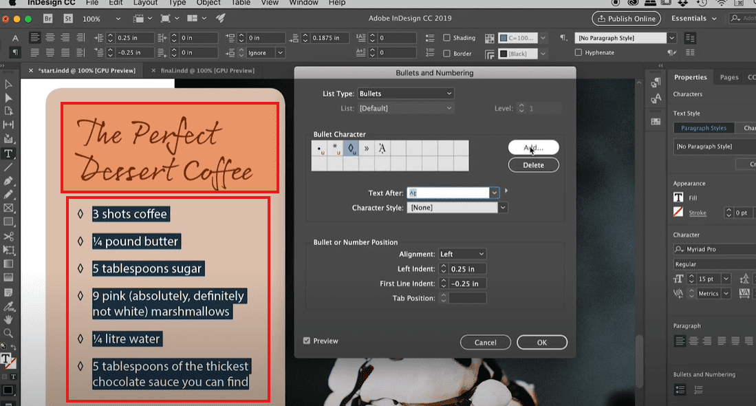The height and width of the screenshot is (406, 756).
Task: Enable the Preview checkbox in the dialog
Action: tap(307, 341)
